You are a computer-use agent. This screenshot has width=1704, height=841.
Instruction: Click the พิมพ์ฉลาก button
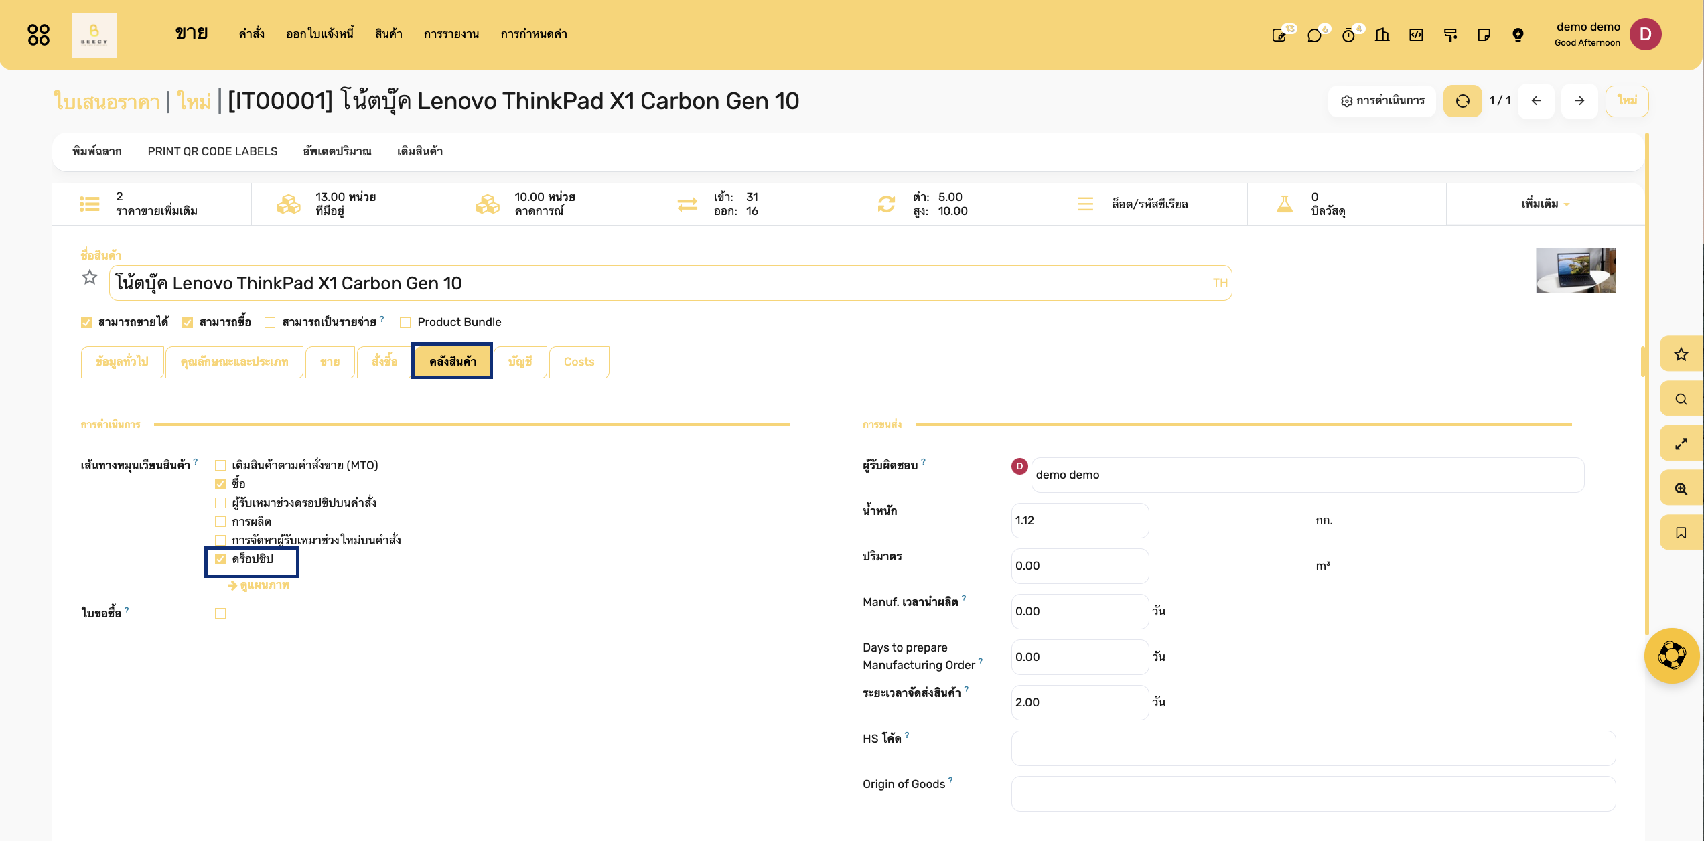(x=96, y=151)
